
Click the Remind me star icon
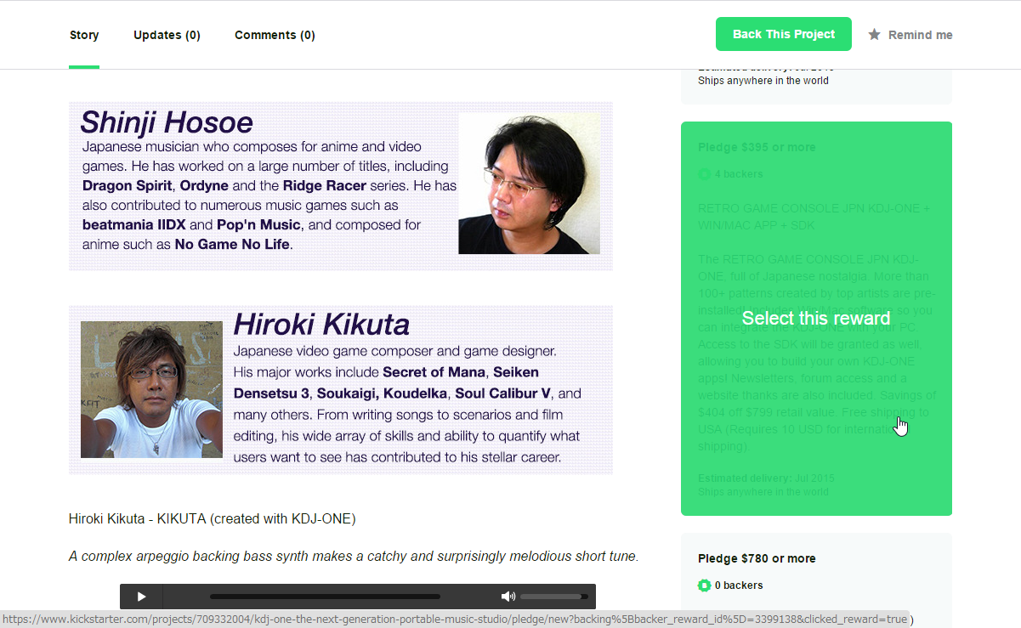coord(874,35)
